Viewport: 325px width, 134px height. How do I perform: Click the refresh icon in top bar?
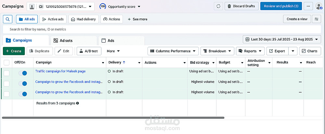[x=218, y=6]
